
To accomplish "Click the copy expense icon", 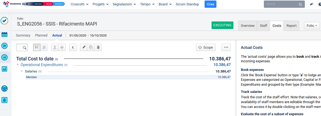I will pos(91,47).
